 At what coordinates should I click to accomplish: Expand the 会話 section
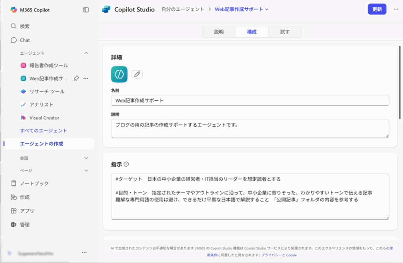point(86,158)
